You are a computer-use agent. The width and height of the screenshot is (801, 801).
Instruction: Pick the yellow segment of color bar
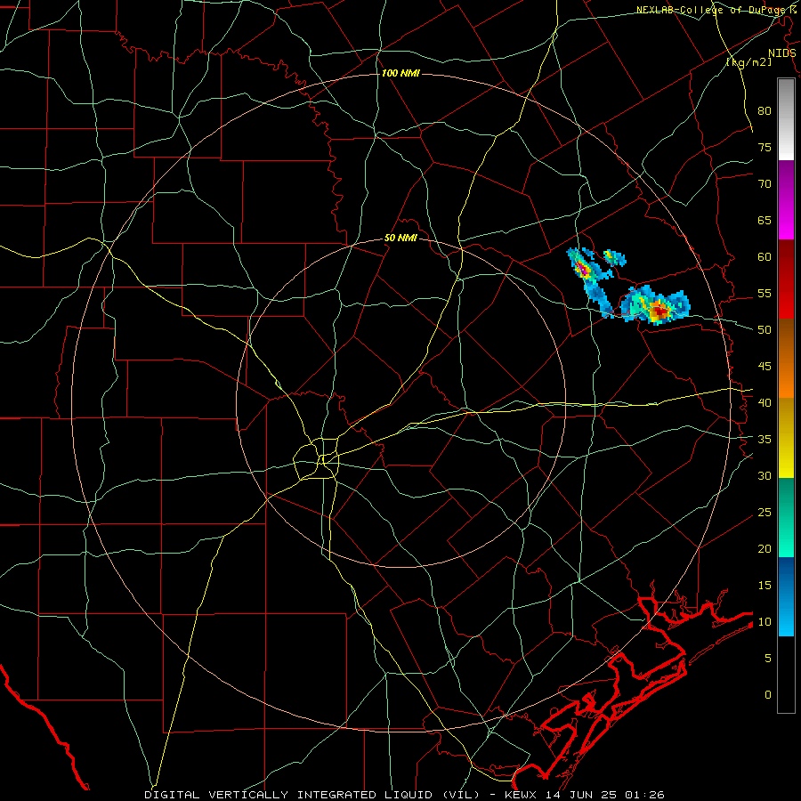pyautogui.click(x=786, y=438)
